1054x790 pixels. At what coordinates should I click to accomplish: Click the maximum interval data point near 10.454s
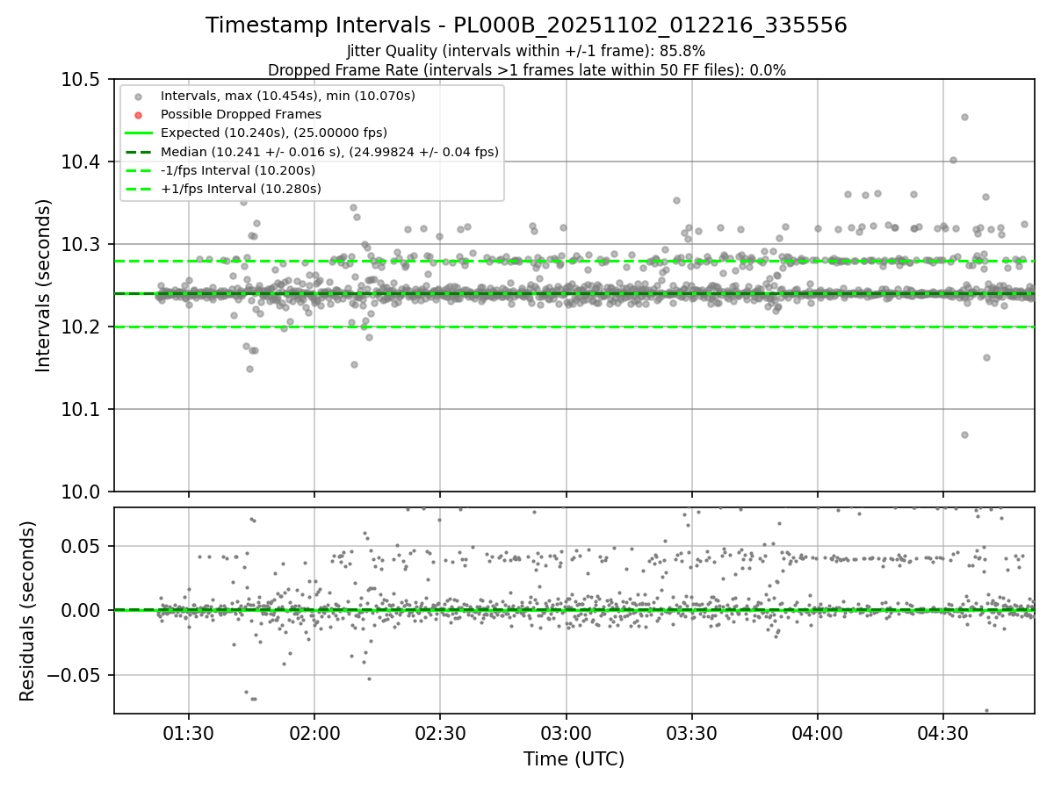point(964,117)
